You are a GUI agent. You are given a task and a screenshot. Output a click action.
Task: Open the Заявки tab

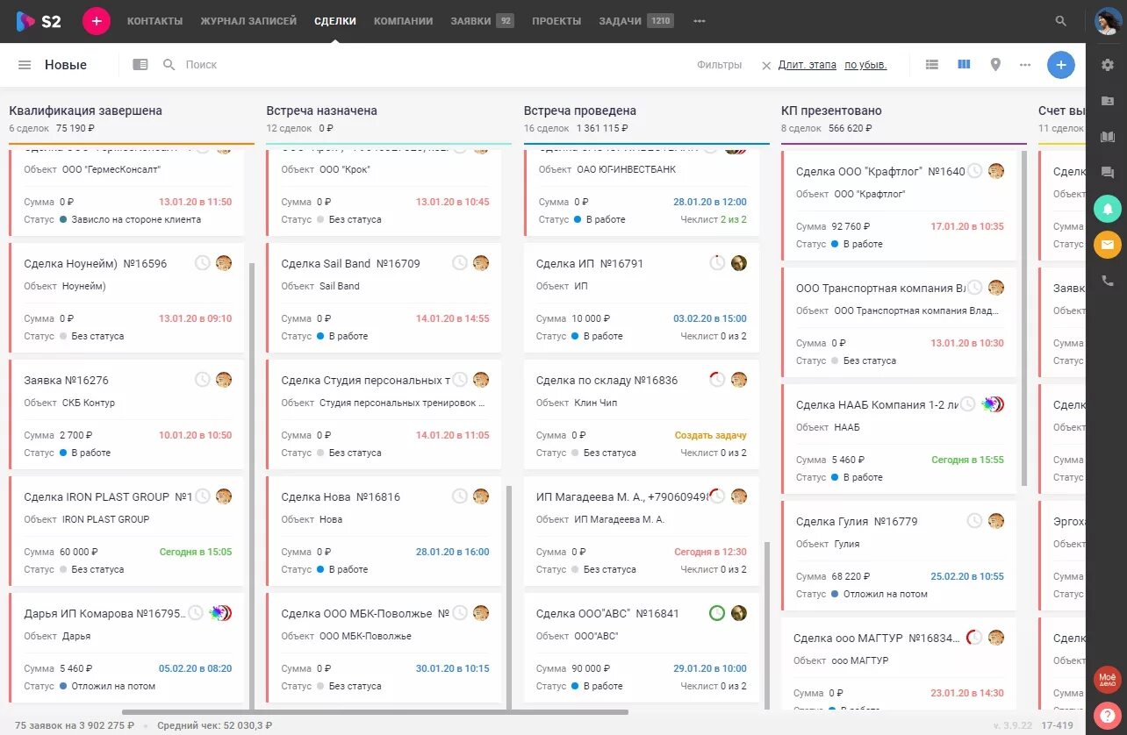[x=482, y=21]
